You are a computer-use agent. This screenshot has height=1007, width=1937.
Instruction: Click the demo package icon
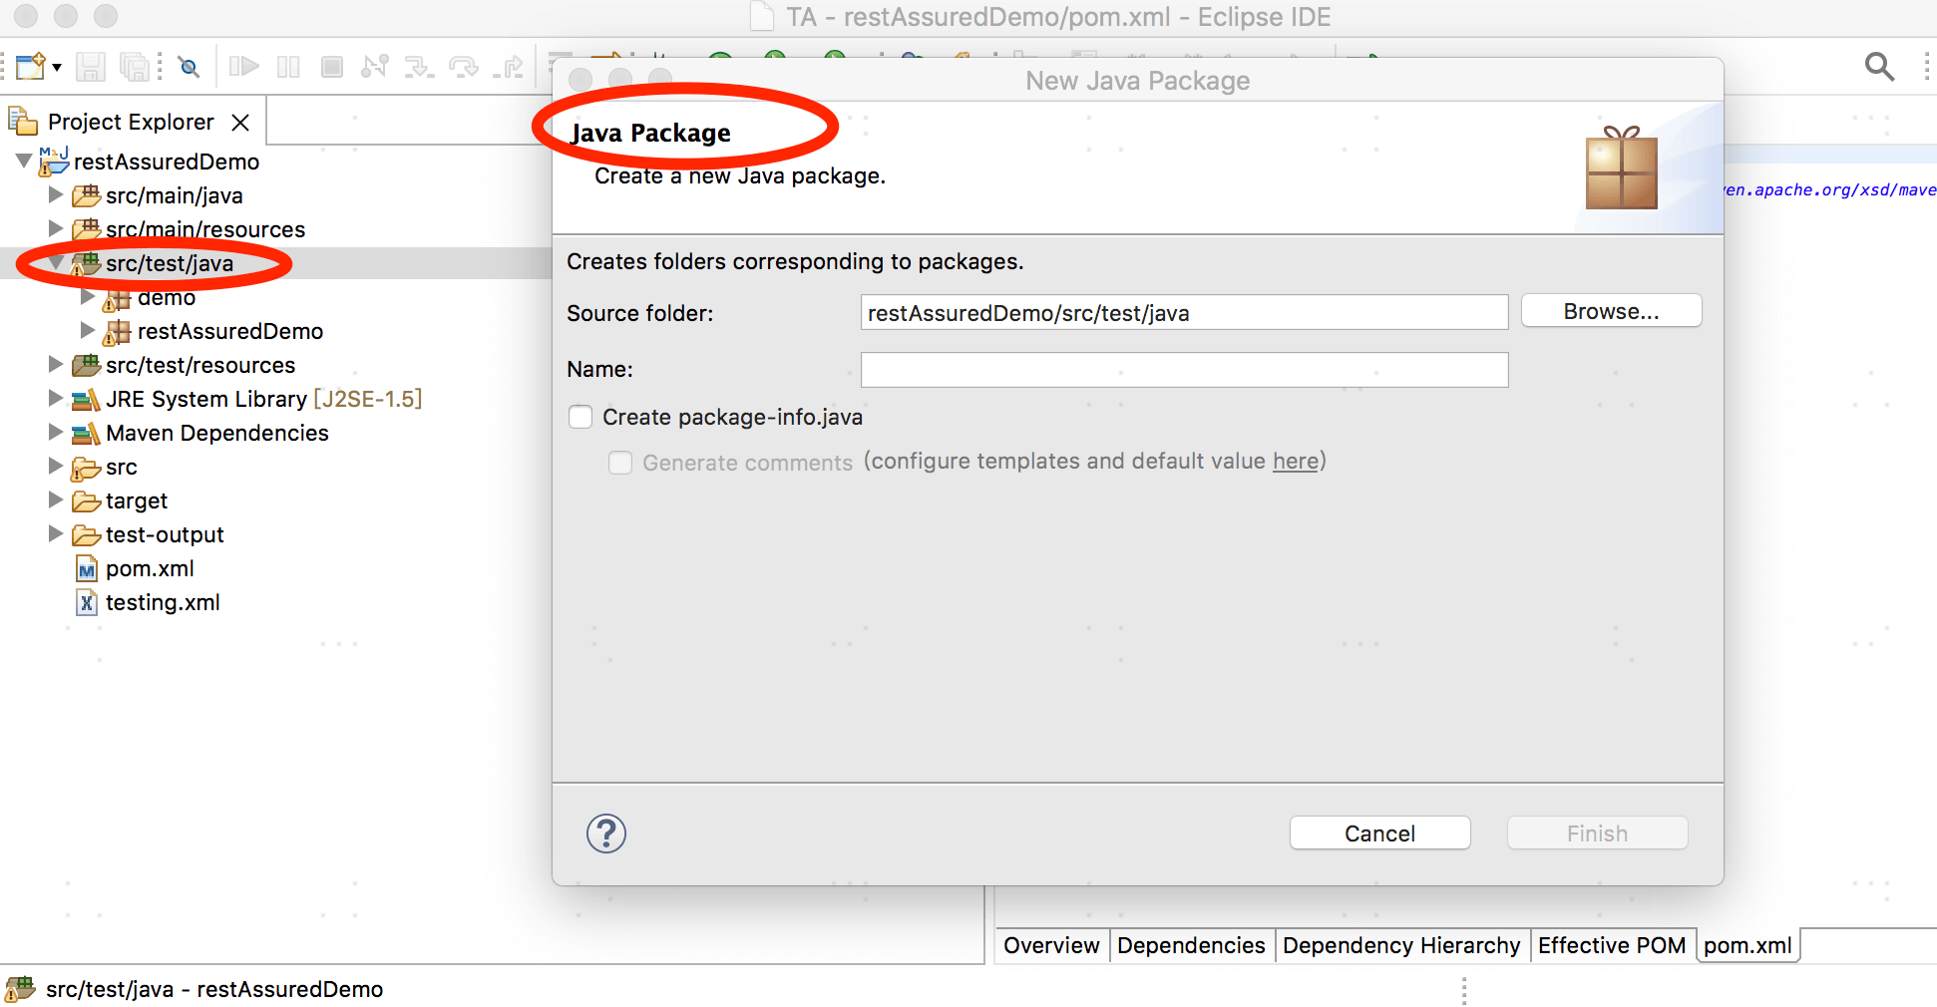[117, 298]
